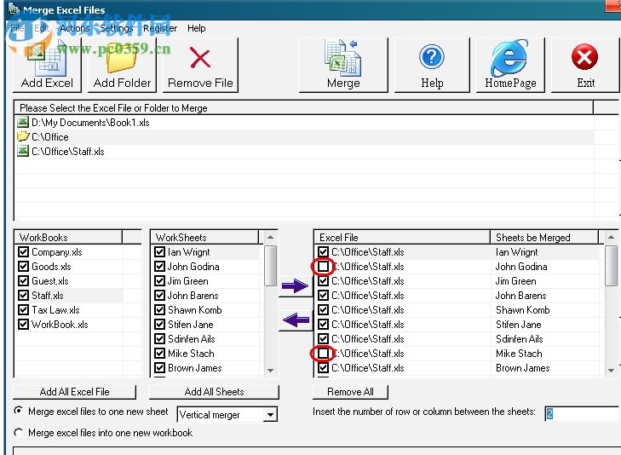
Task: Uncheck Goods.xls workbook checkbox
Action: [23, 267]
